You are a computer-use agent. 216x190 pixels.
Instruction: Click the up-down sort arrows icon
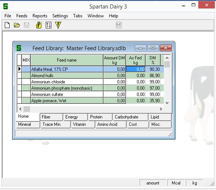[48, 25]
